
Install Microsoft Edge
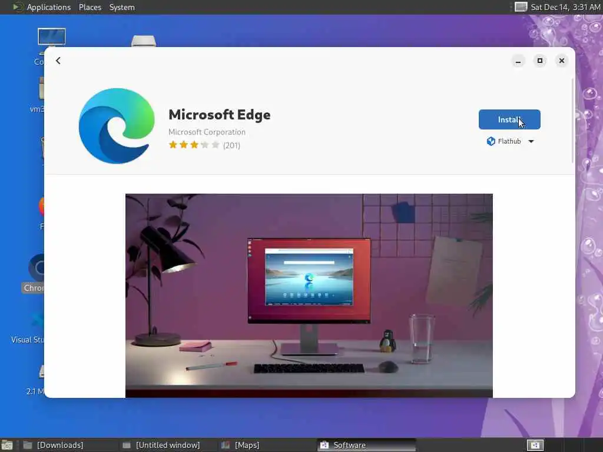(509, 119)
